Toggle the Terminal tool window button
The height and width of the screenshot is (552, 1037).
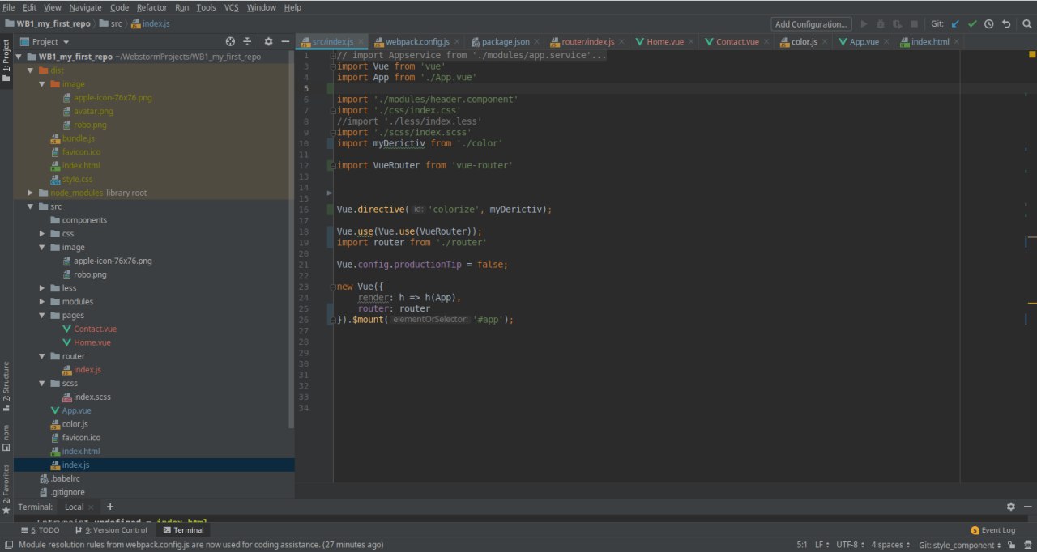pos(183,530)
